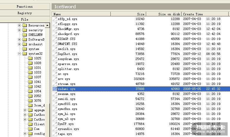
Task: Select the symc8xx.sys file name
Action: pyautogui.click(x=67, y=109)
